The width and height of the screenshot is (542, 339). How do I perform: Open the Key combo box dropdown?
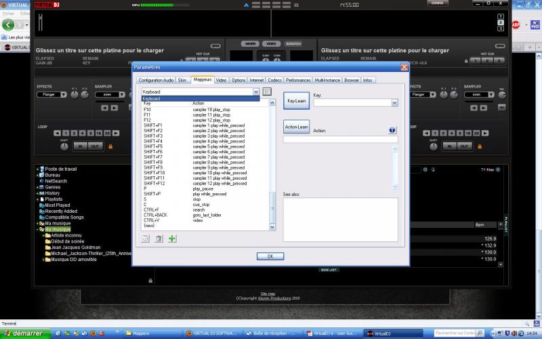394,103
